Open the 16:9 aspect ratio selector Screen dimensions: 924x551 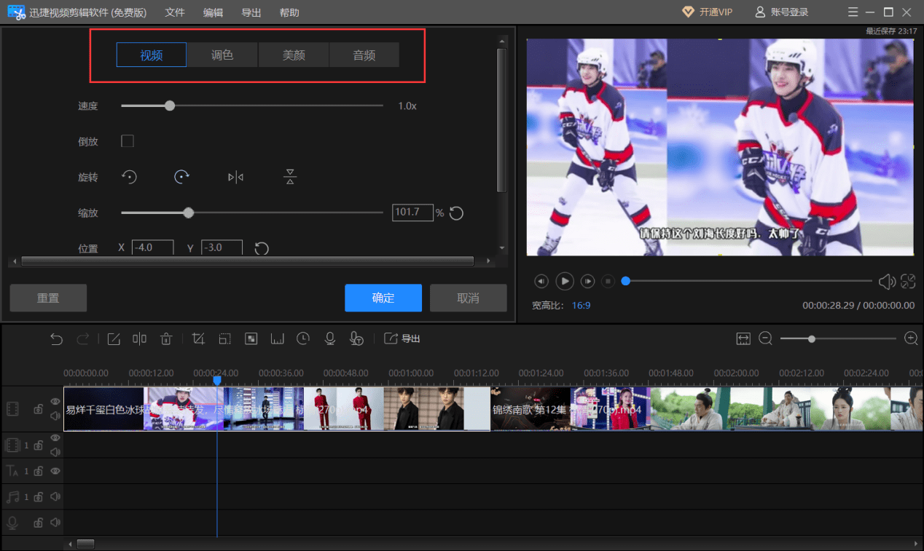point(581,306)
